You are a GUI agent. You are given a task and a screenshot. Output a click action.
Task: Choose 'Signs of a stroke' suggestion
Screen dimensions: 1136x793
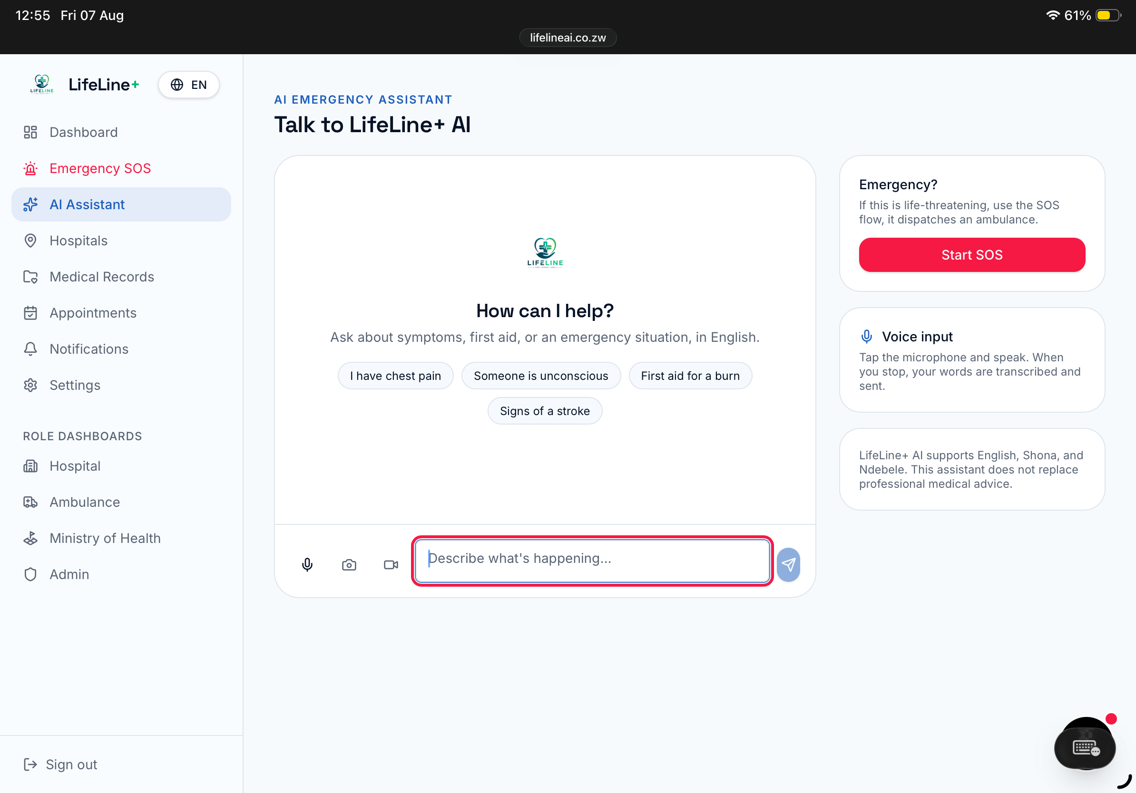click(545, 411)
